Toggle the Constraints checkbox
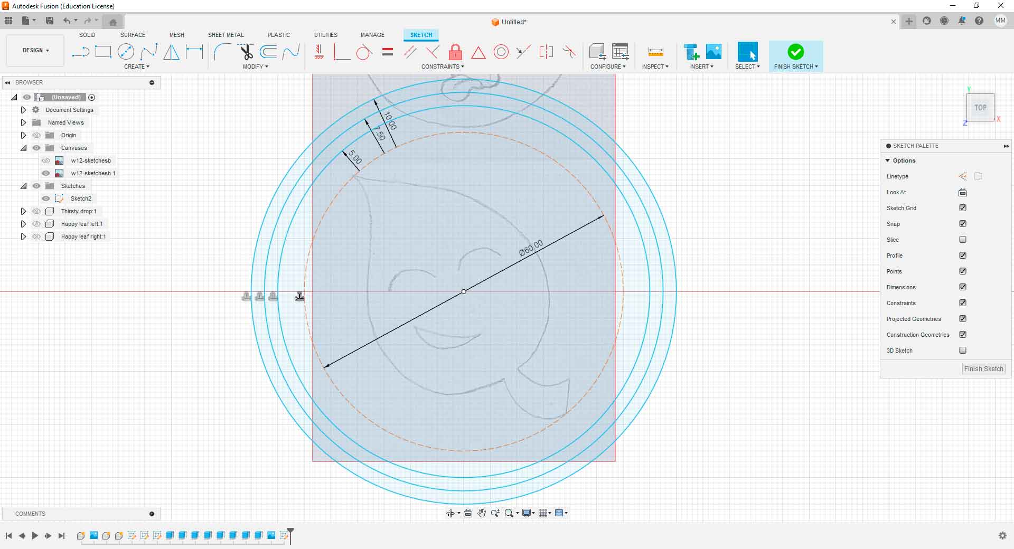 (963, 303)
